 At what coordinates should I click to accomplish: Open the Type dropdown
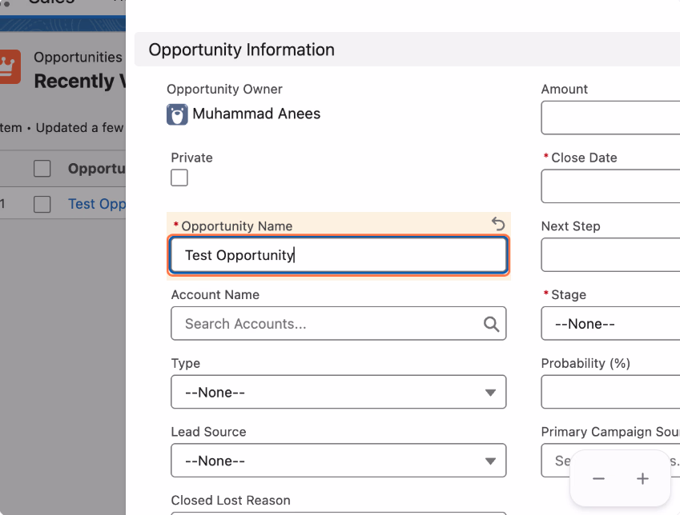[x=338, y=392]
